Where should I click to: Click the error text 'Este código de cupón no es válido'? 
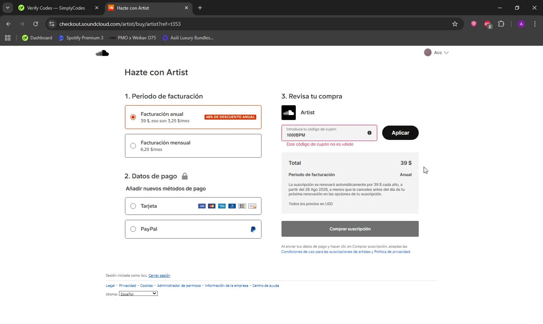coord(320,144)
